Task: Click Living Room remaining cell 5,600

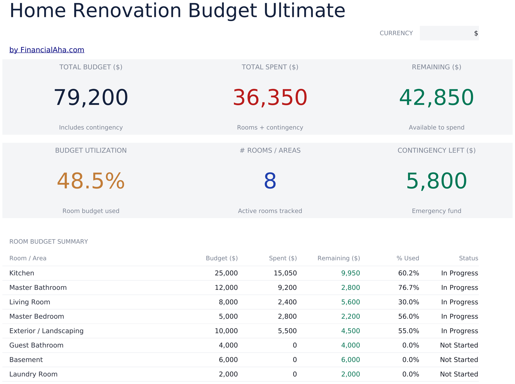Action: coord(350,302)
